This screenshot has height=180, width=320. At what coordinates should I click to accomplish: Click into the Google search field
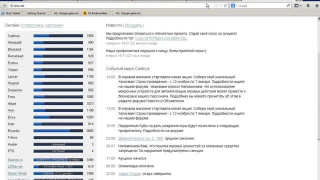[262, 6]
